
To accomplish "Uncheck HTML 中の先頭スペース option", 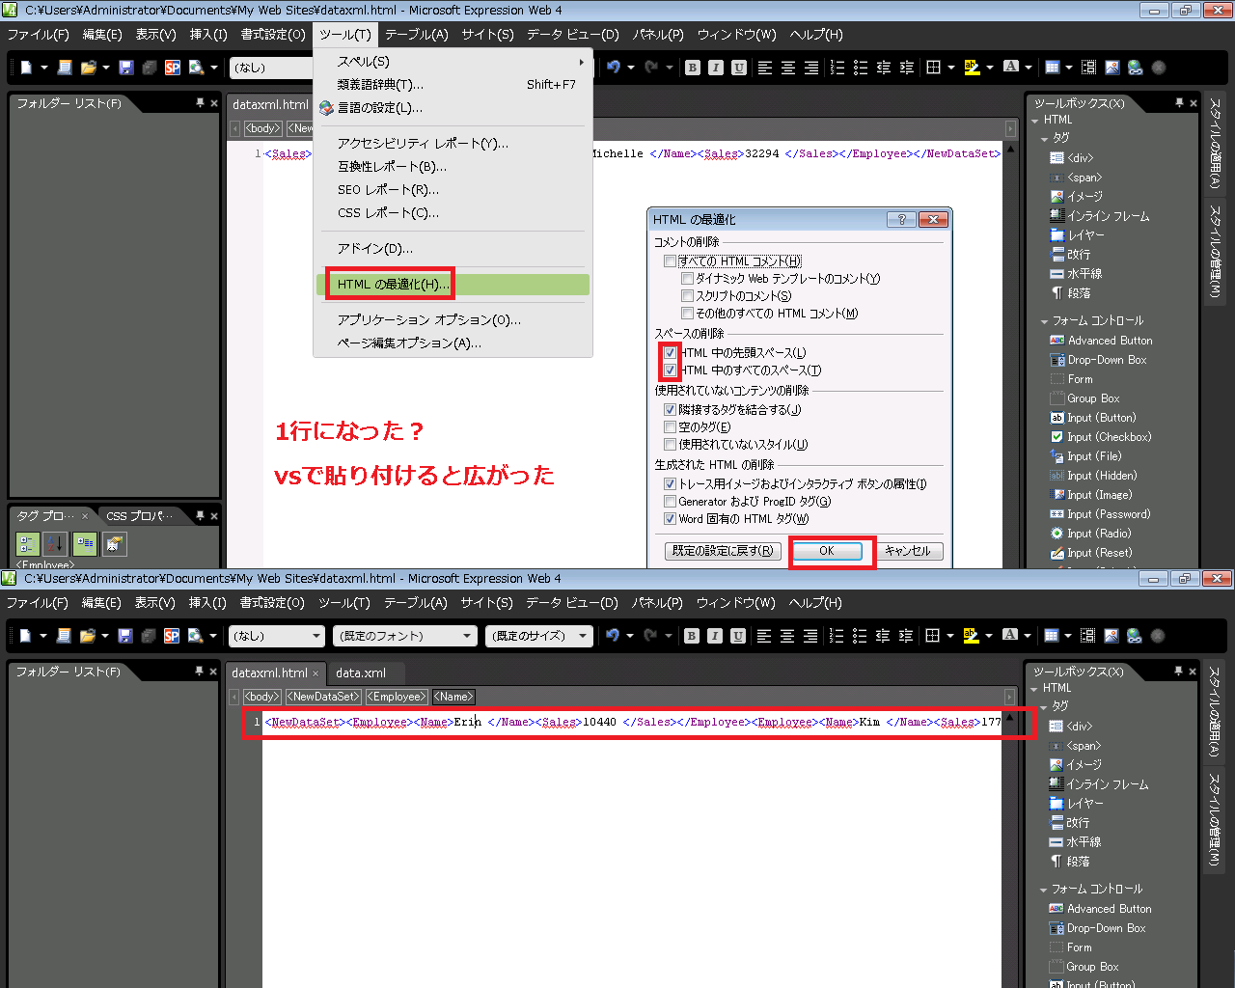I will (x=671, y=352).
